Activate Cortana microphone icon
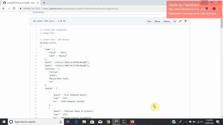The width and height of the screenshot is (223, 125). [61, 122]
